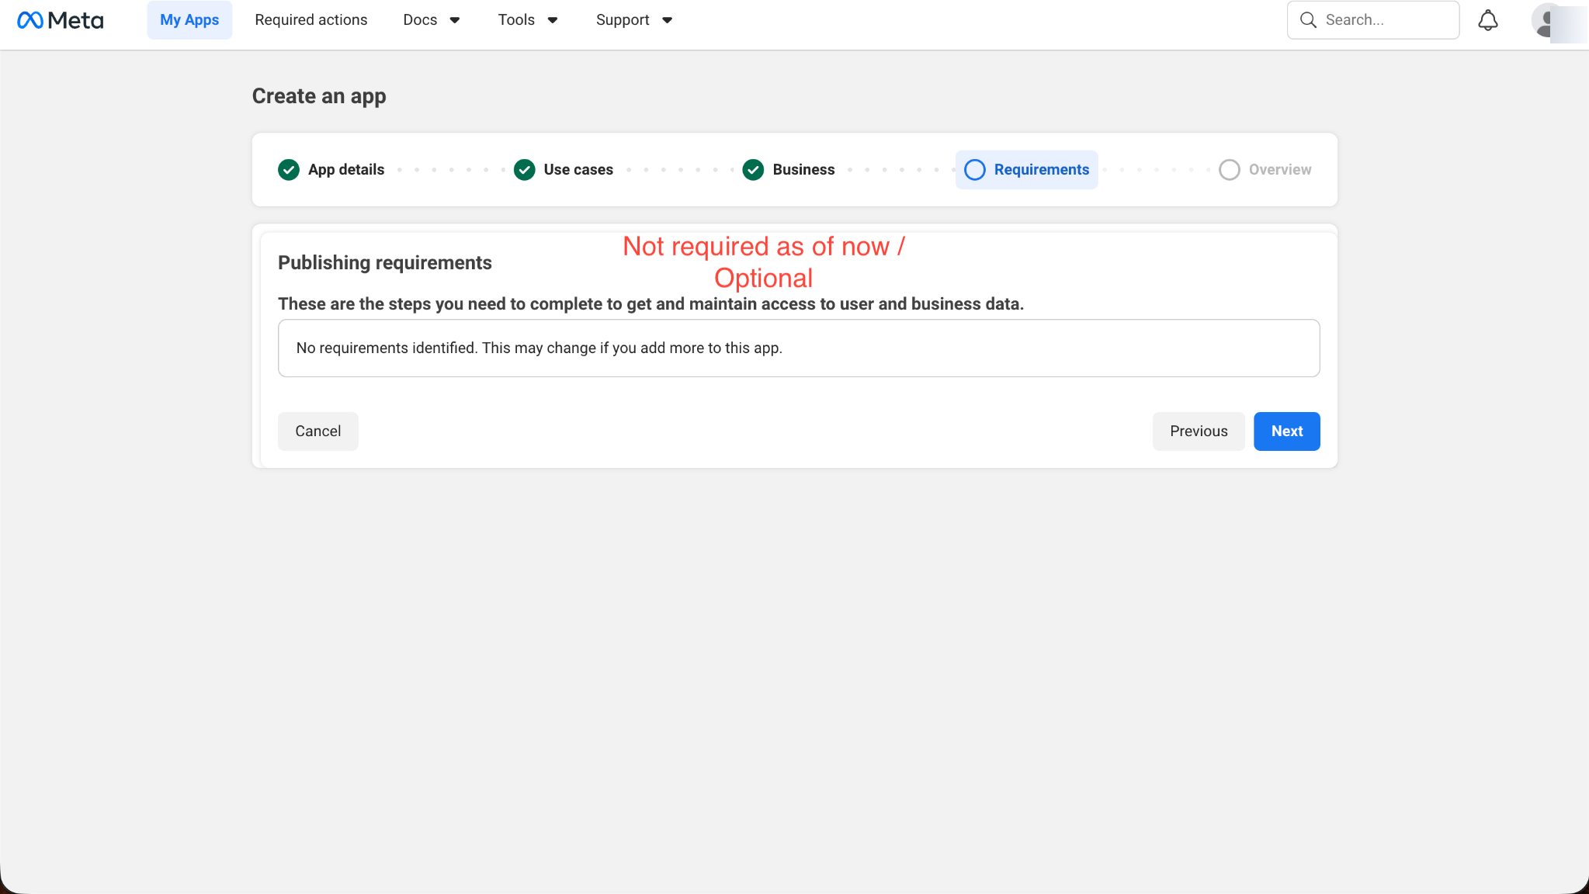
Task: Click the Use cases green checkmark
Action: pos(525,170)
